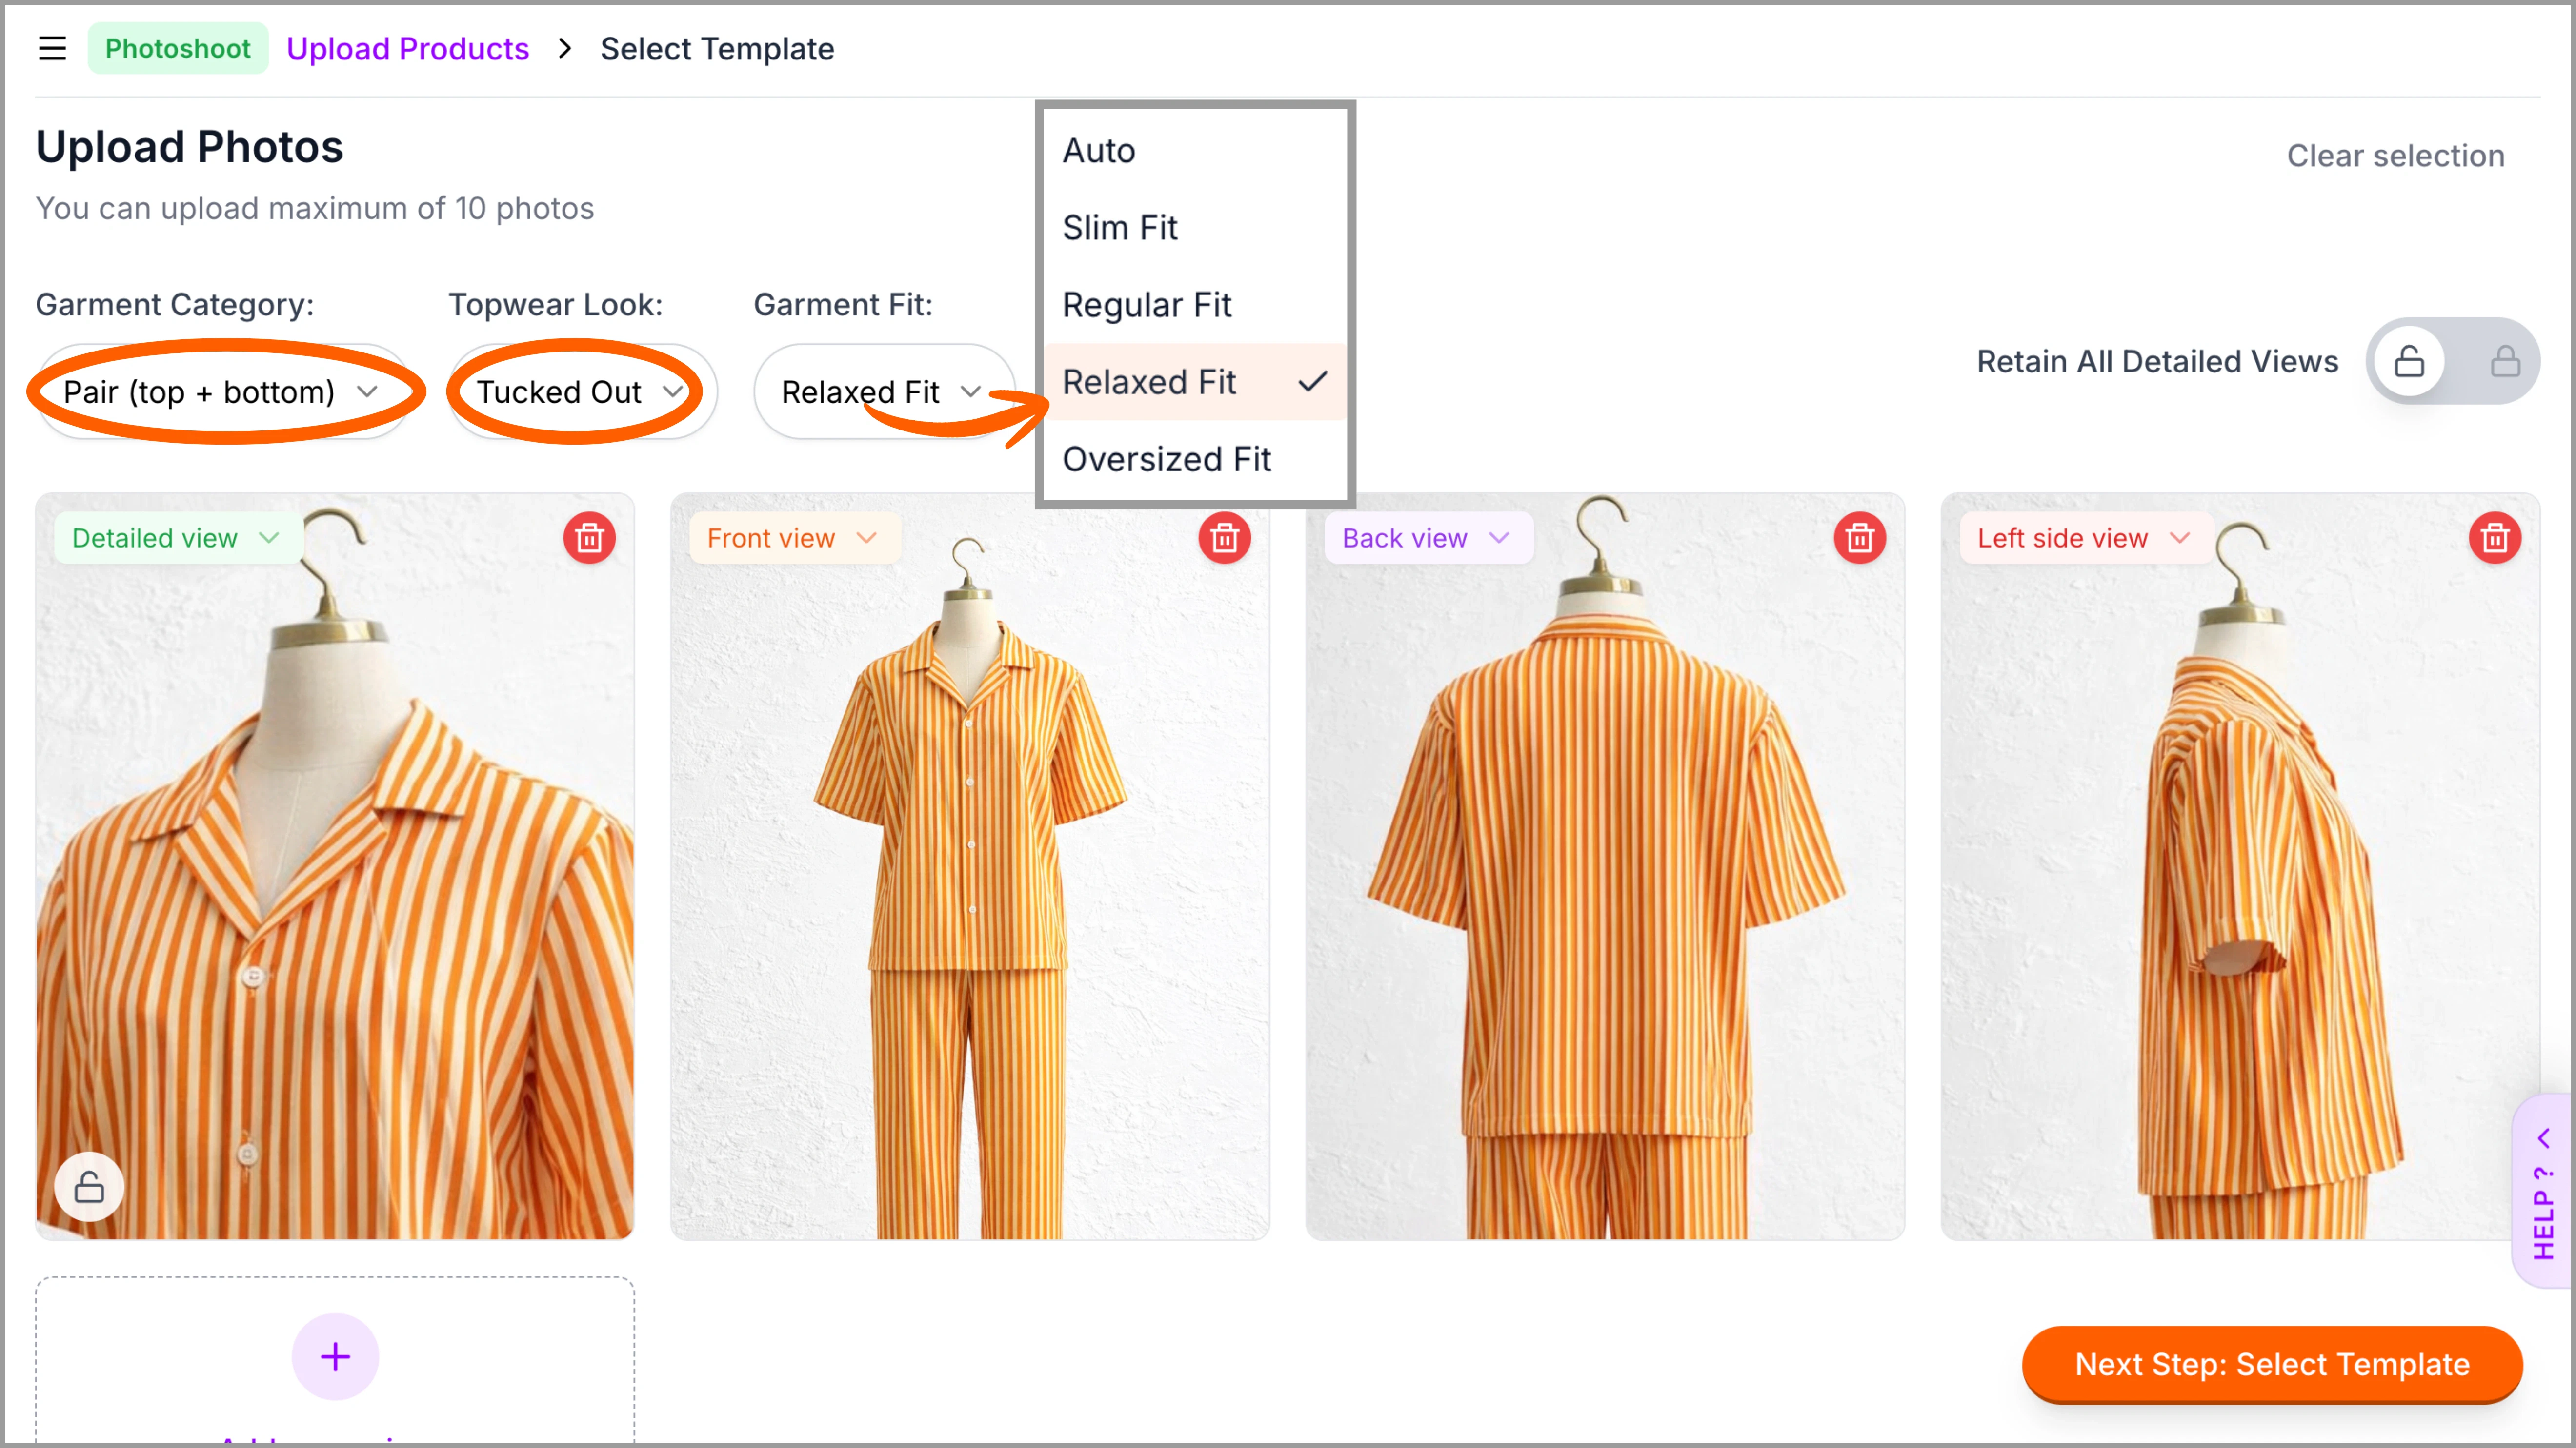Pick Auto in garment fit menu
The height and width of the screenshot is (1448, 2576).
pos(1098,151)
